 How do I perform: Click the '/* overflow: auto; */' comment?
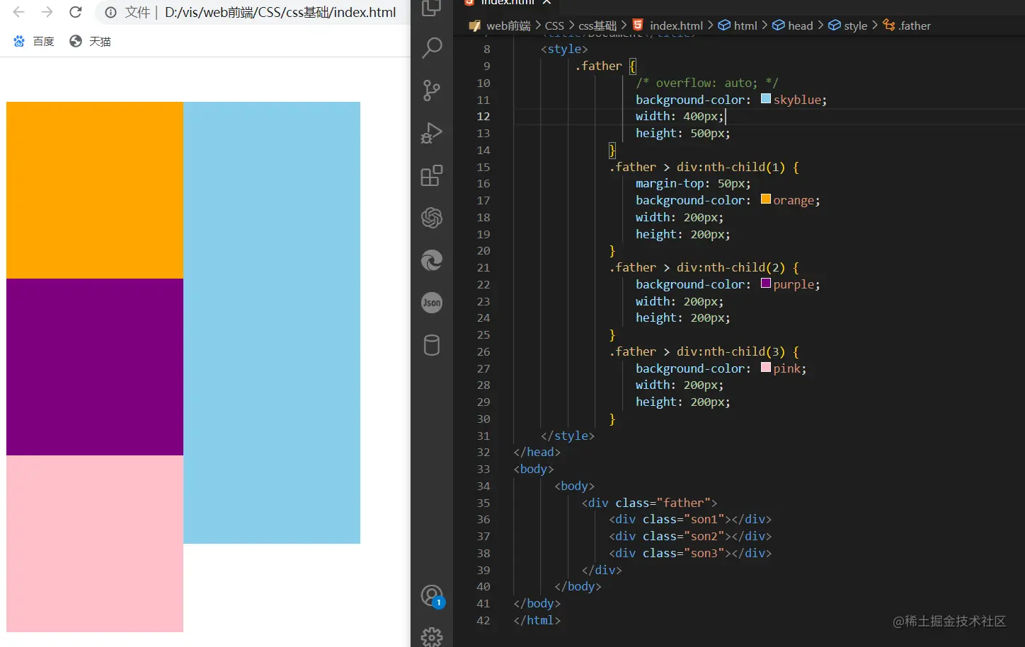pyautogui.click(x=706, y=83)
